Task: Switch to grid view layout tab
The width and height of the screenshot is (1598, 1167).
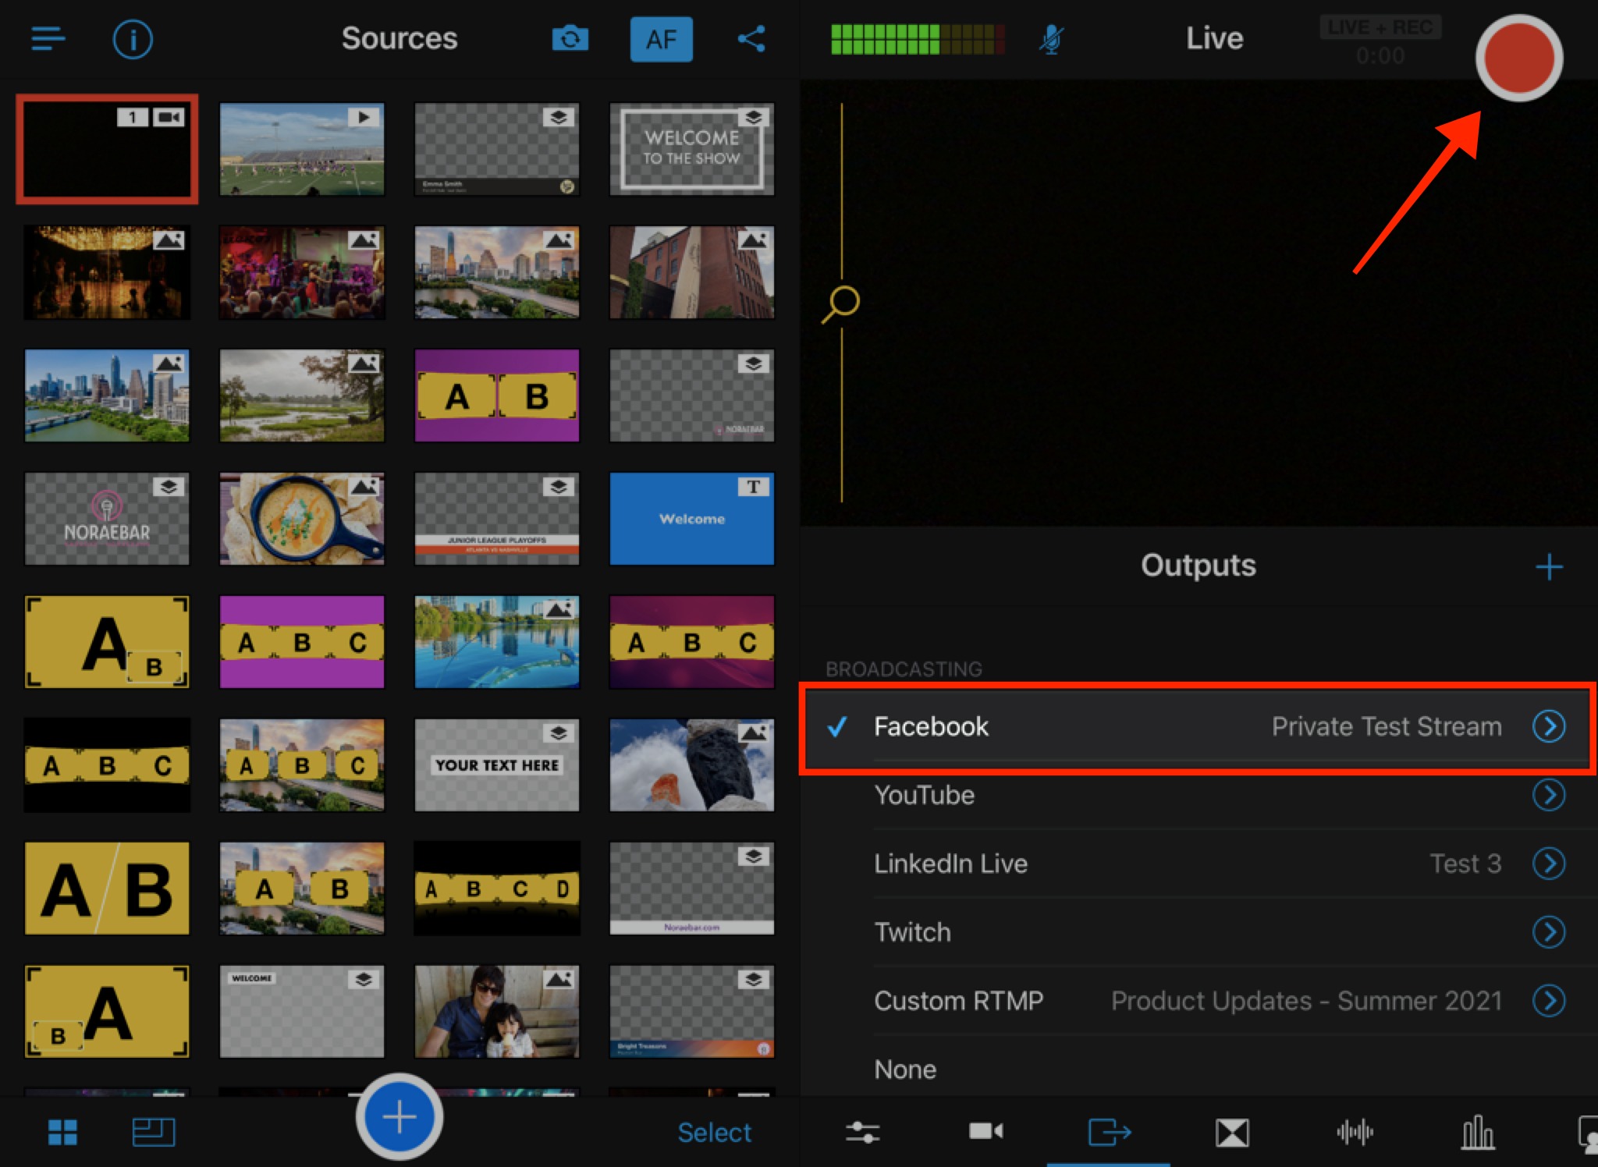Action: pos(62,1132)
